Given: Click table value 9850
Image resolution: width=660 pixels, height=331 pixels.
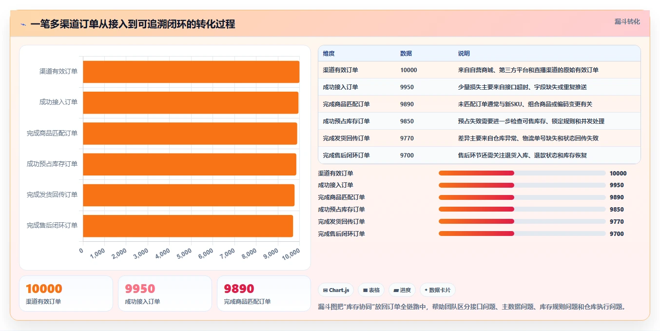Looking at the screenshot, I should pyautogui.click(x=407, y=121).
